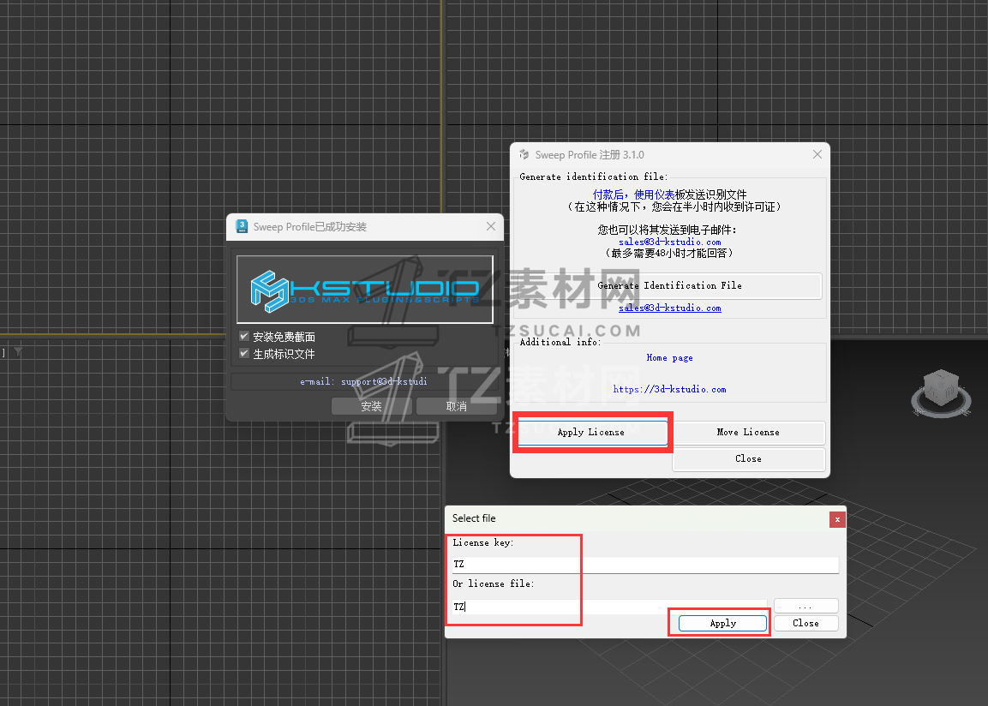This screenshot has width=988, height=706.
Task: Click the 3ds Max icon in installer title bar
Action: click(242, 226)
